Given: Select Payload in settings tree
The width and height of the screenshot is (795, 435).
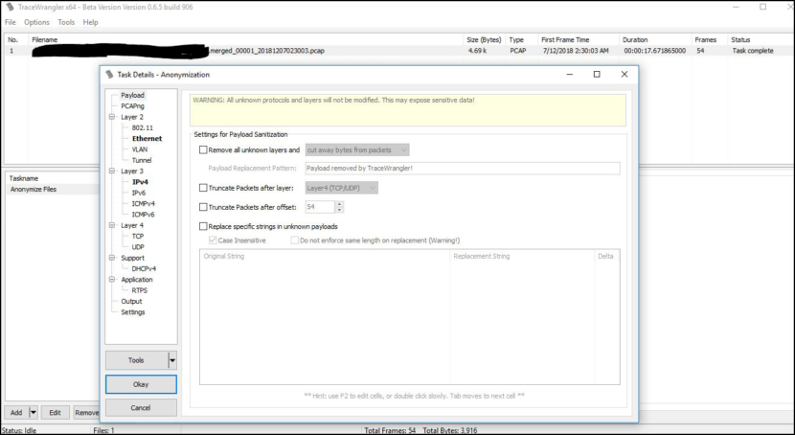Looking at the screenshot, I should coord(132,95).
